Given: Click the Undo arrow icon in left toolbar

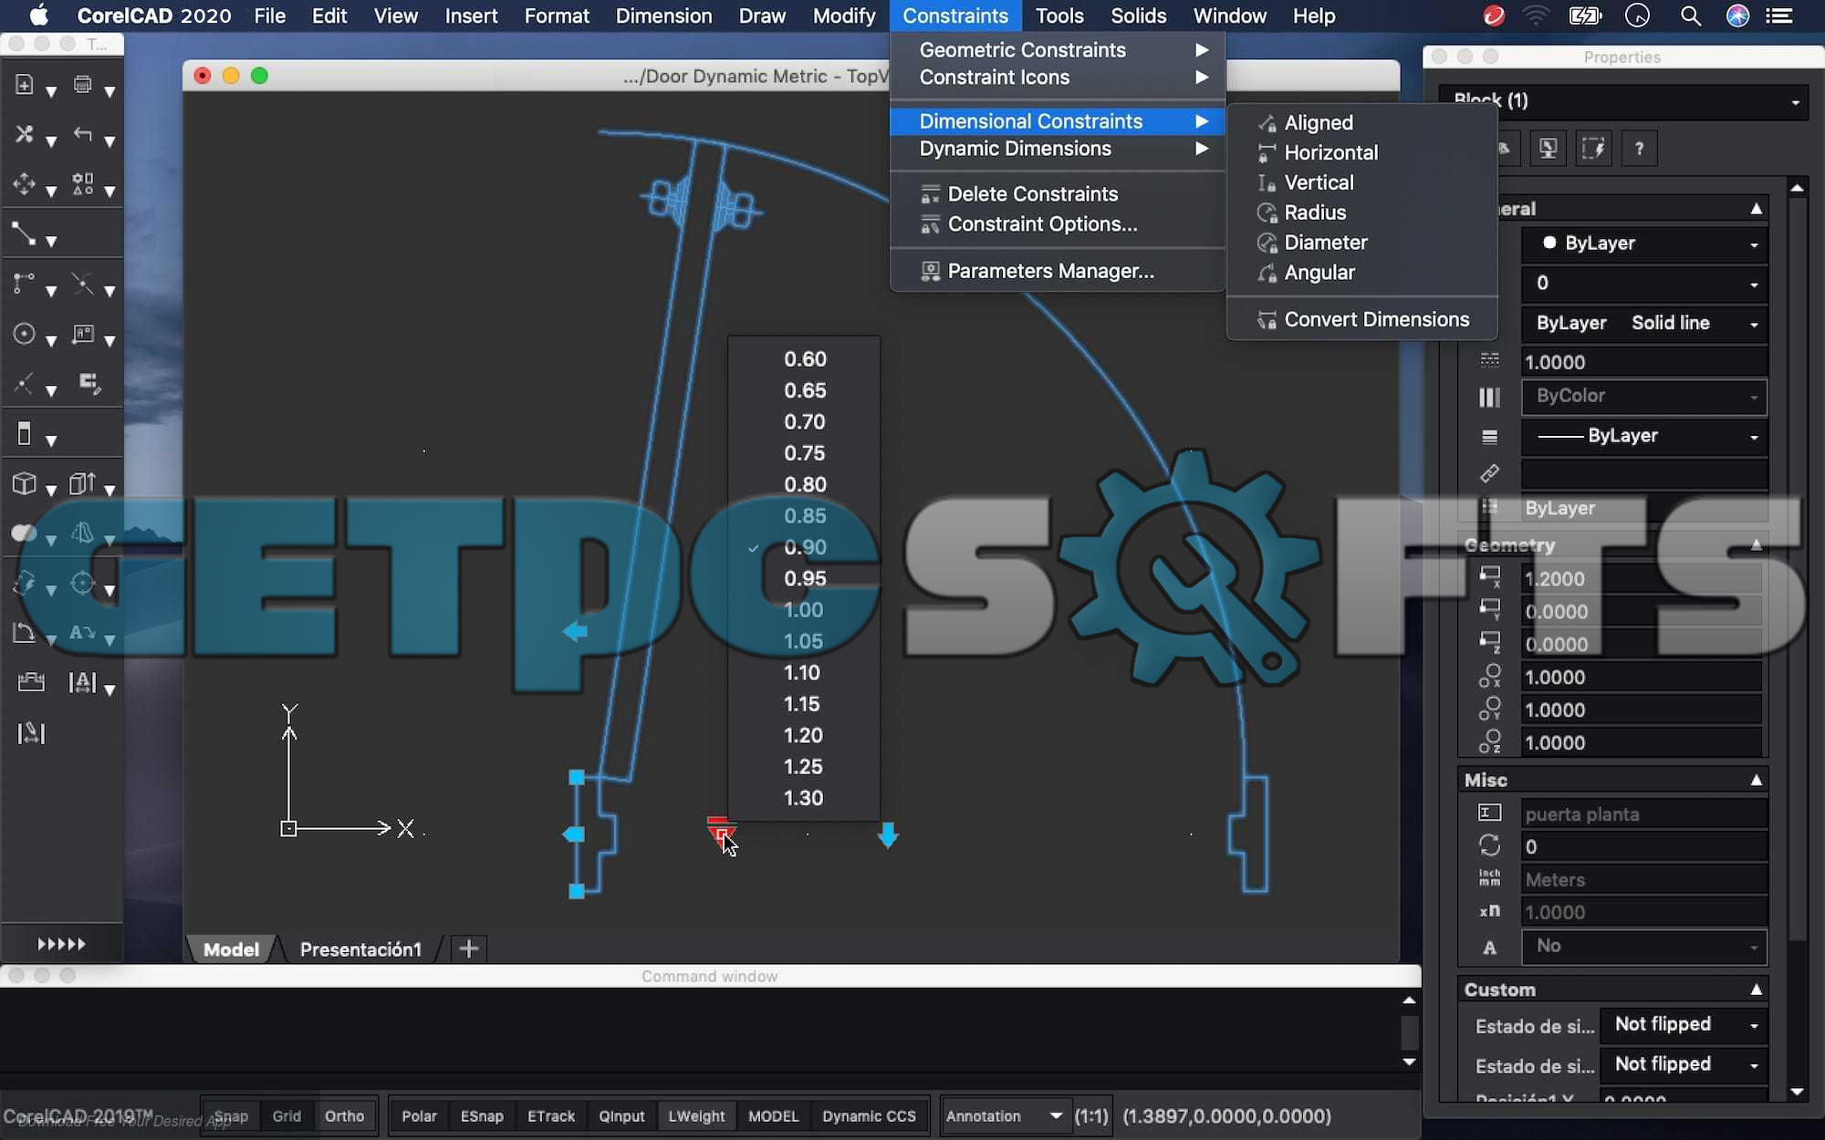Looking at the screenshot, I should [83, 135].
